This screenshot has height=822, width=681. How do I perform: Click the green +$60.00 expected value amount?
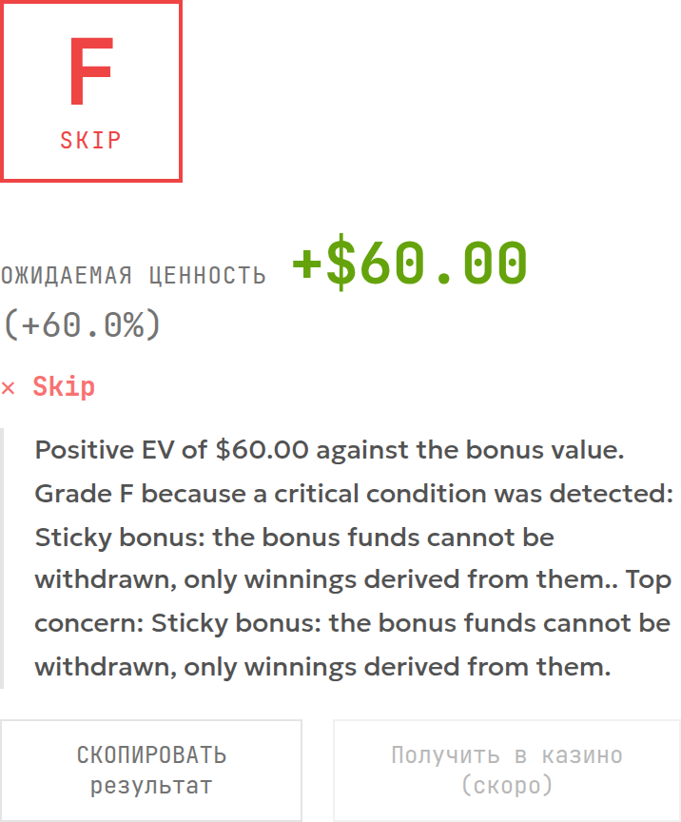pyautogui.click(x=409, y=263)
